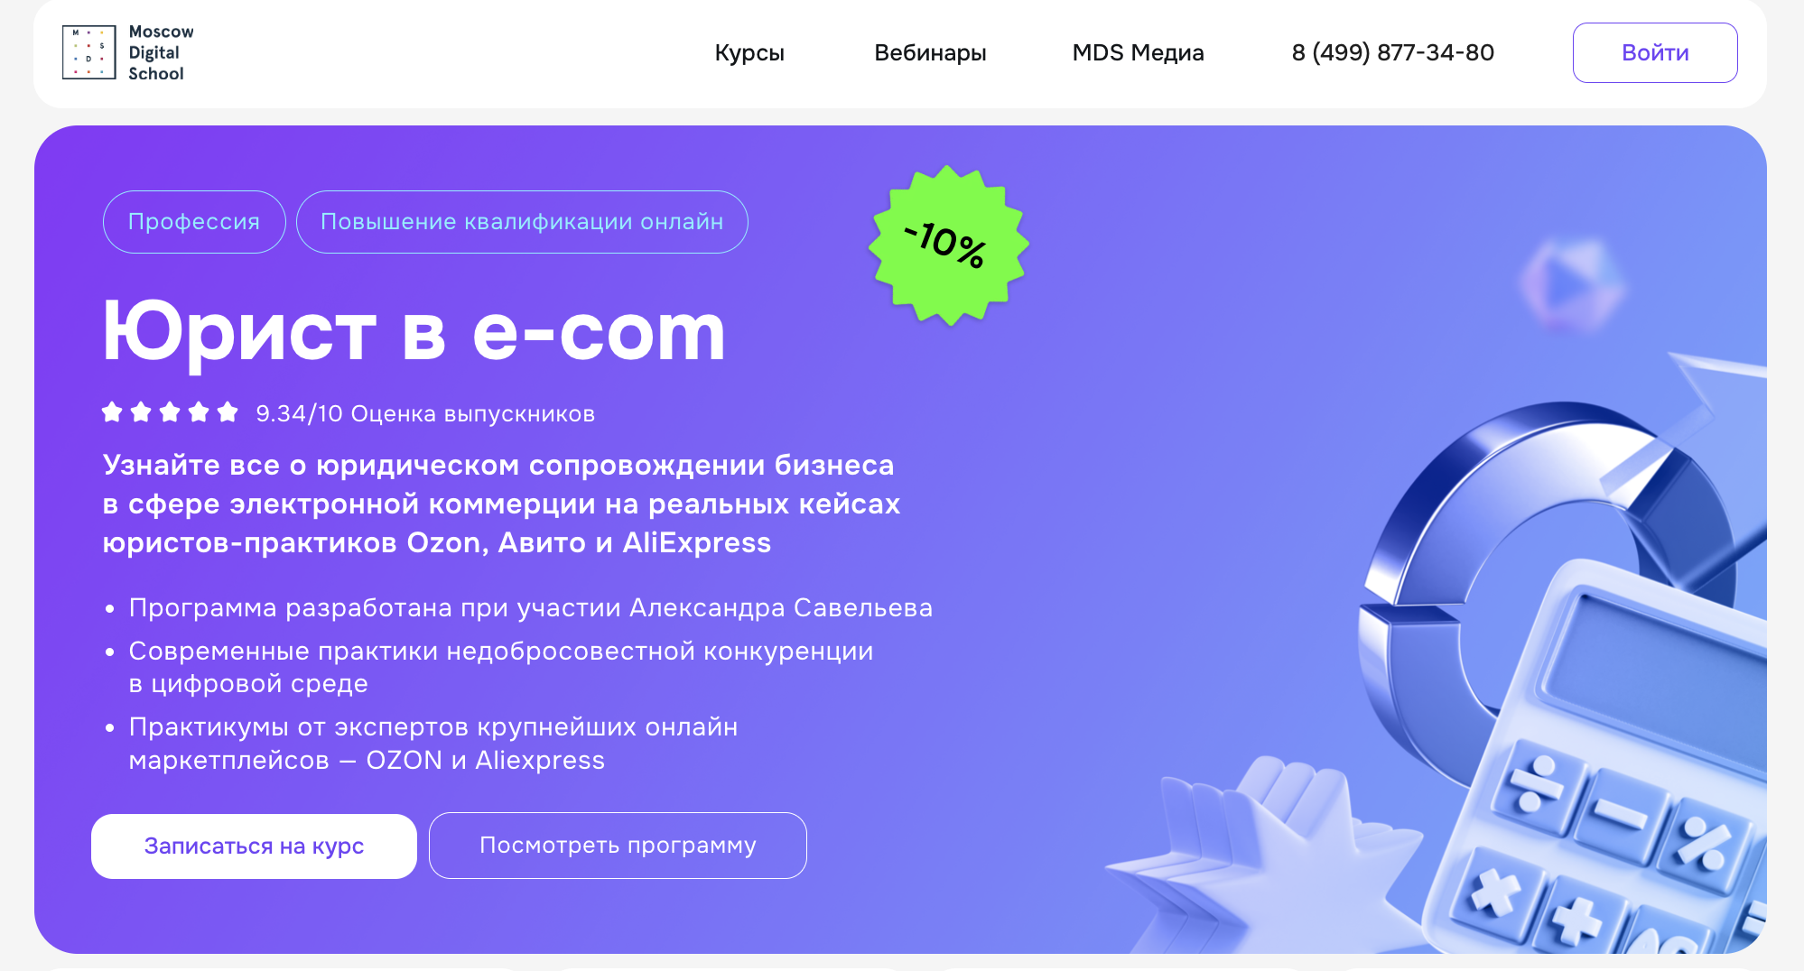Screen dimensions: 1804x971
Task: Open the Вебинары menu item
Action: [930, 52]
